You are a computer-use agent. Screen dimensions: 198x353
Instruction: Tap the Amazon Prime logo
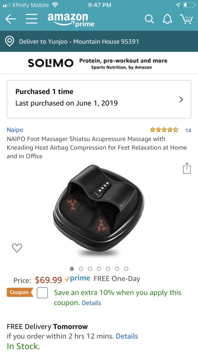point(71,20)
